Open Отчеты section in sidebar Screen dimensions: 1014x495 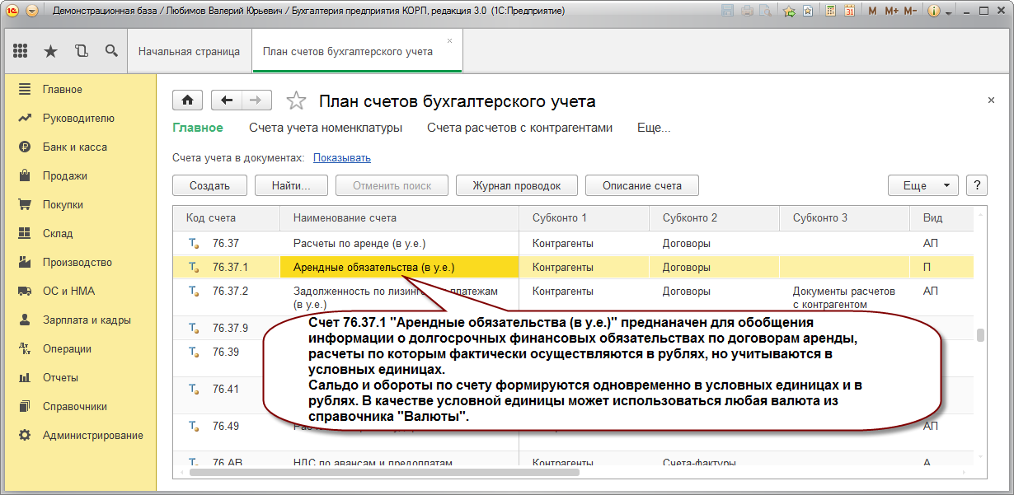point(78,377)
